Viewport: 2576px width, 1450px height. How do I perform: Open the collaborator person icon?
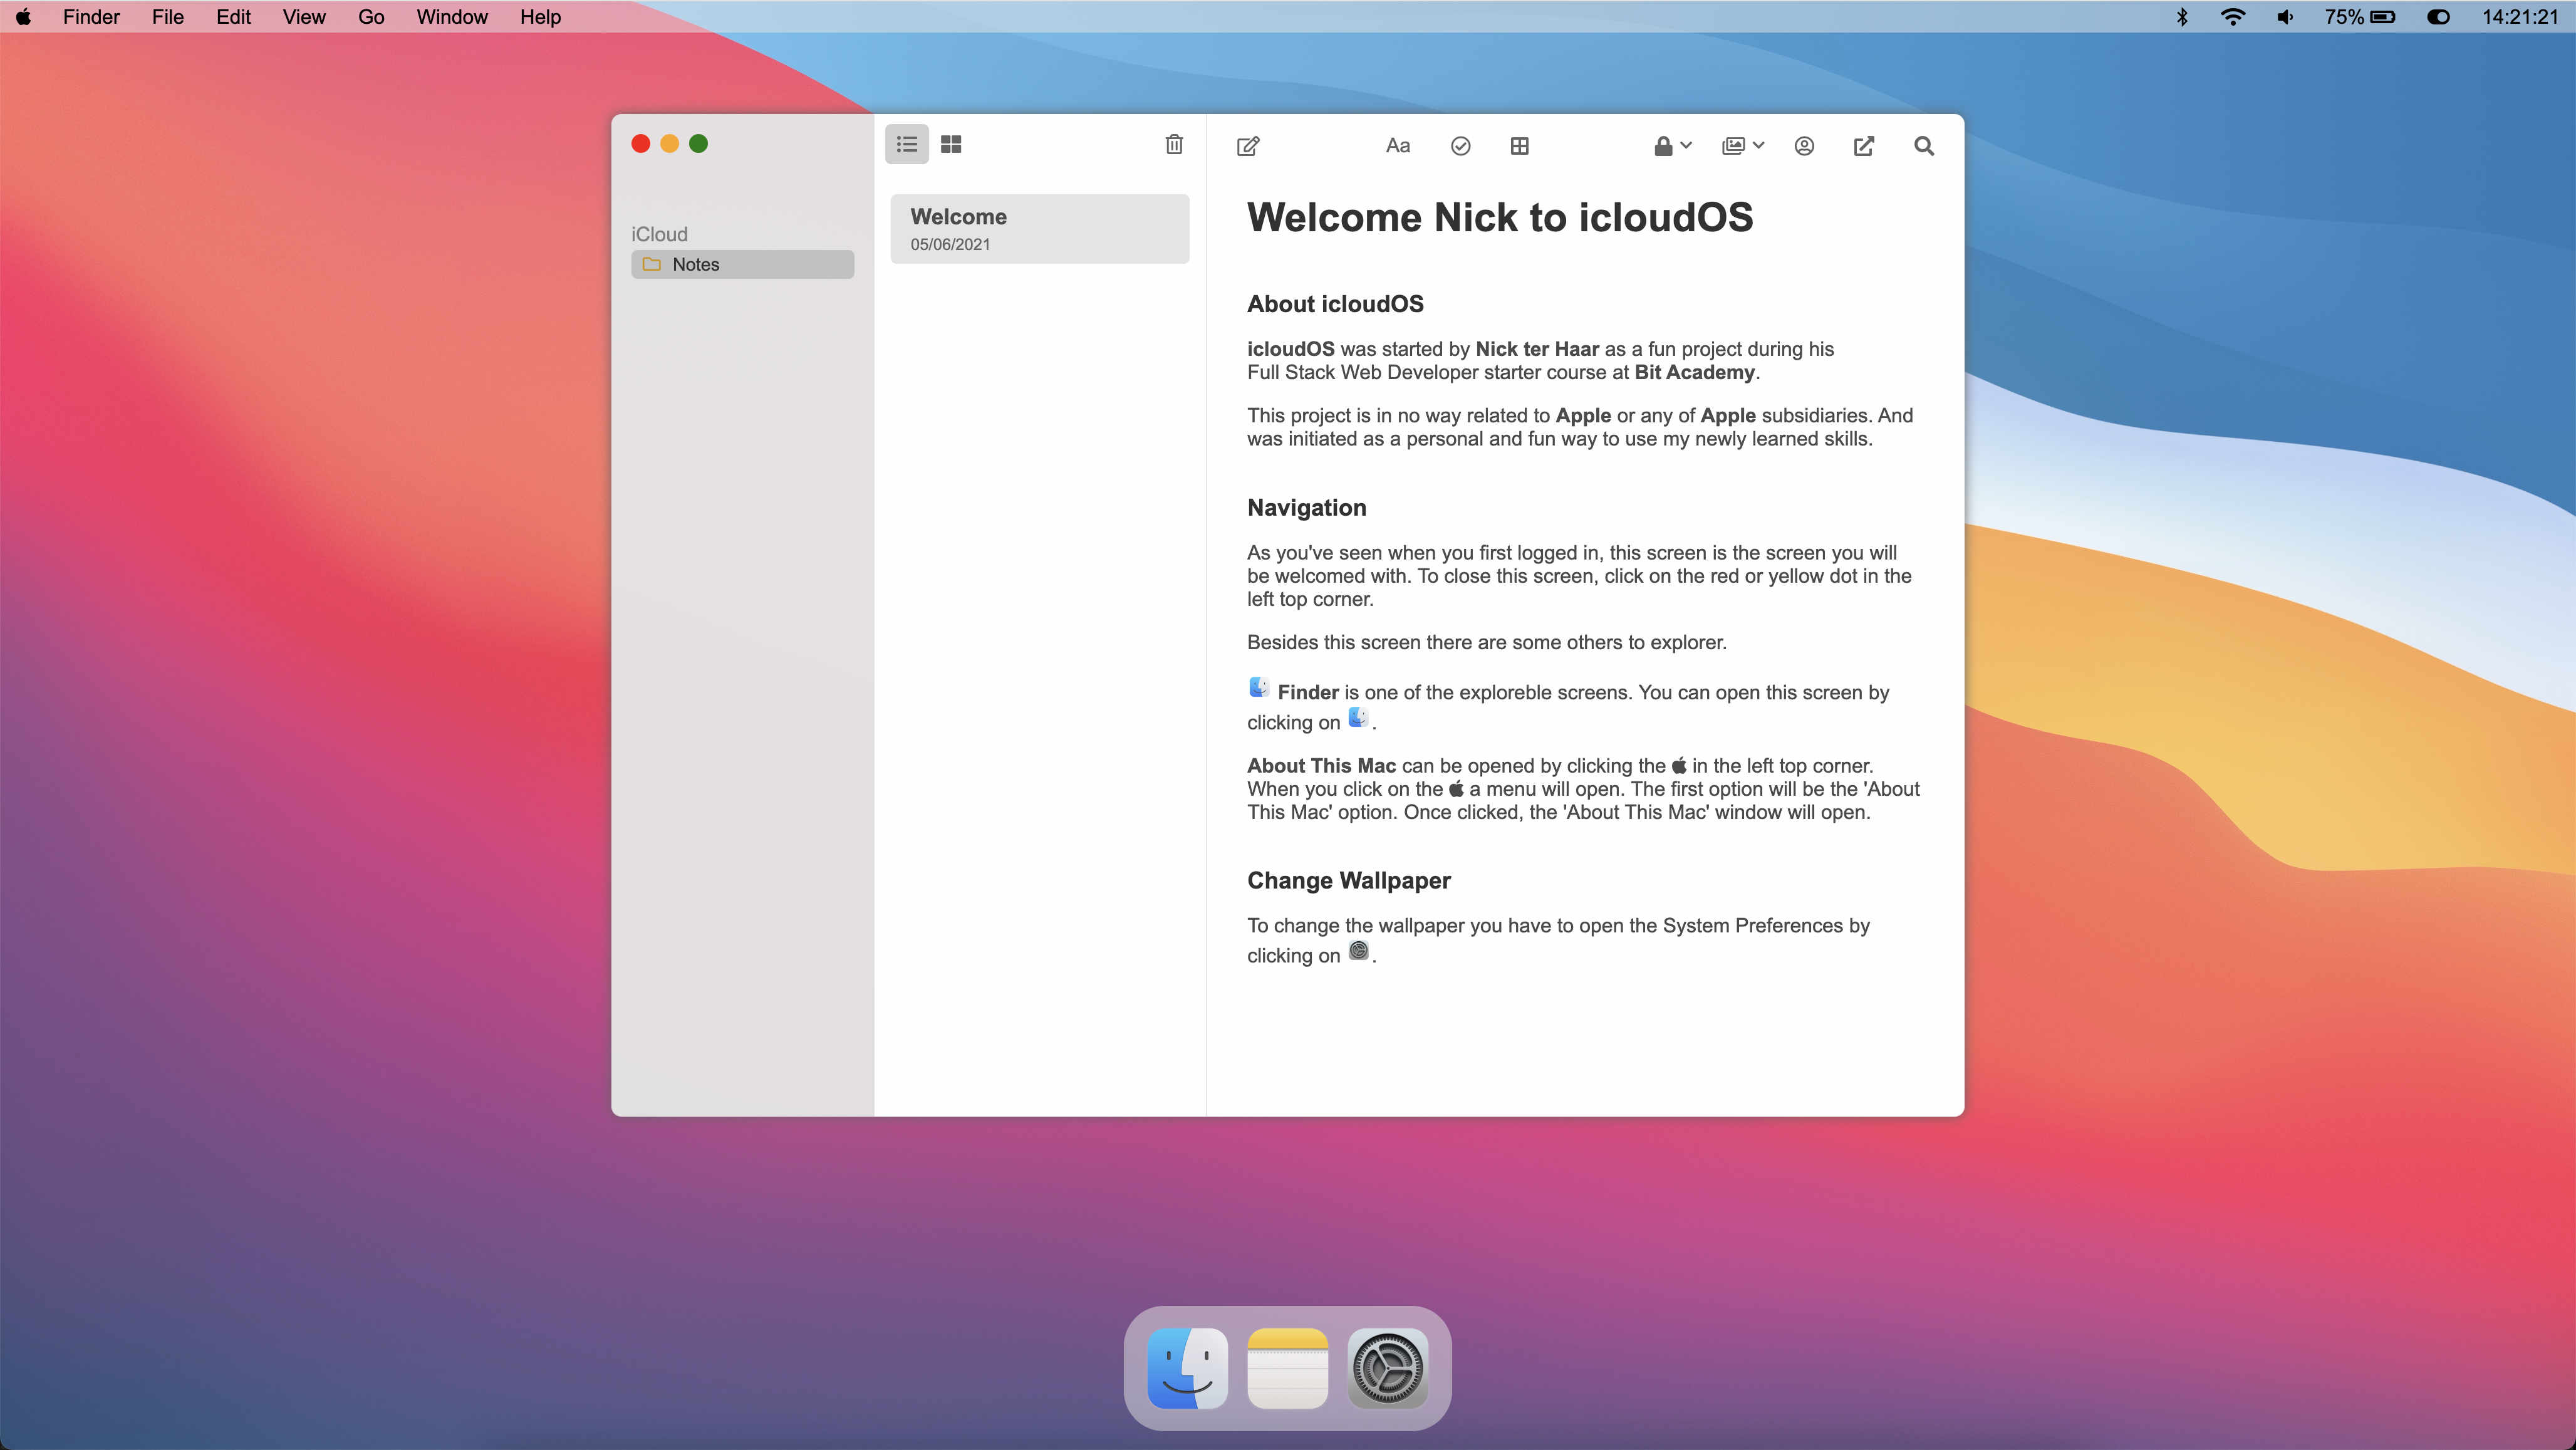(1804, 146)
